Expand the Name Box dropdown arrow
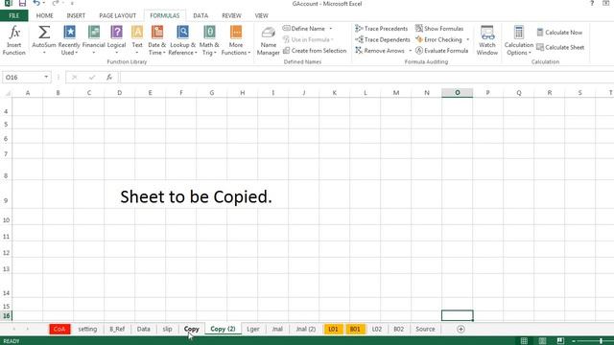The image size is (614, 345). coord(46,77)
